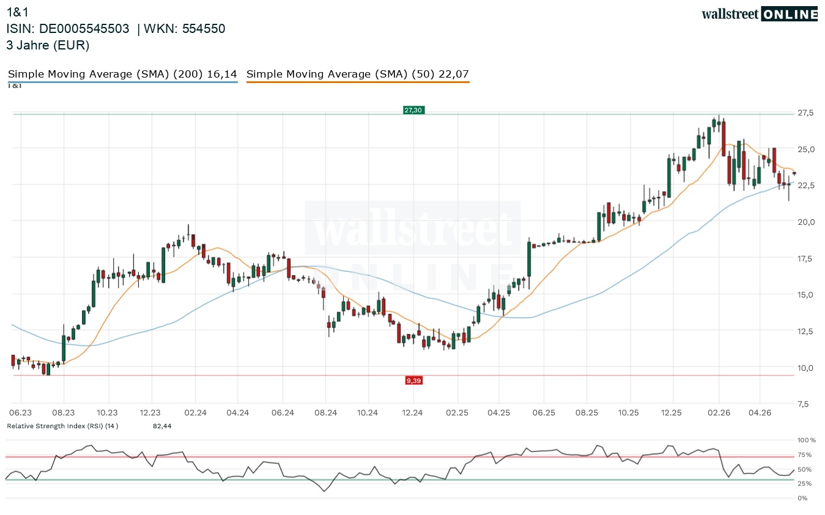This screenshot has width=825, height=515.
Task: Click the RSI value 82,44
Action: [162, 426]
